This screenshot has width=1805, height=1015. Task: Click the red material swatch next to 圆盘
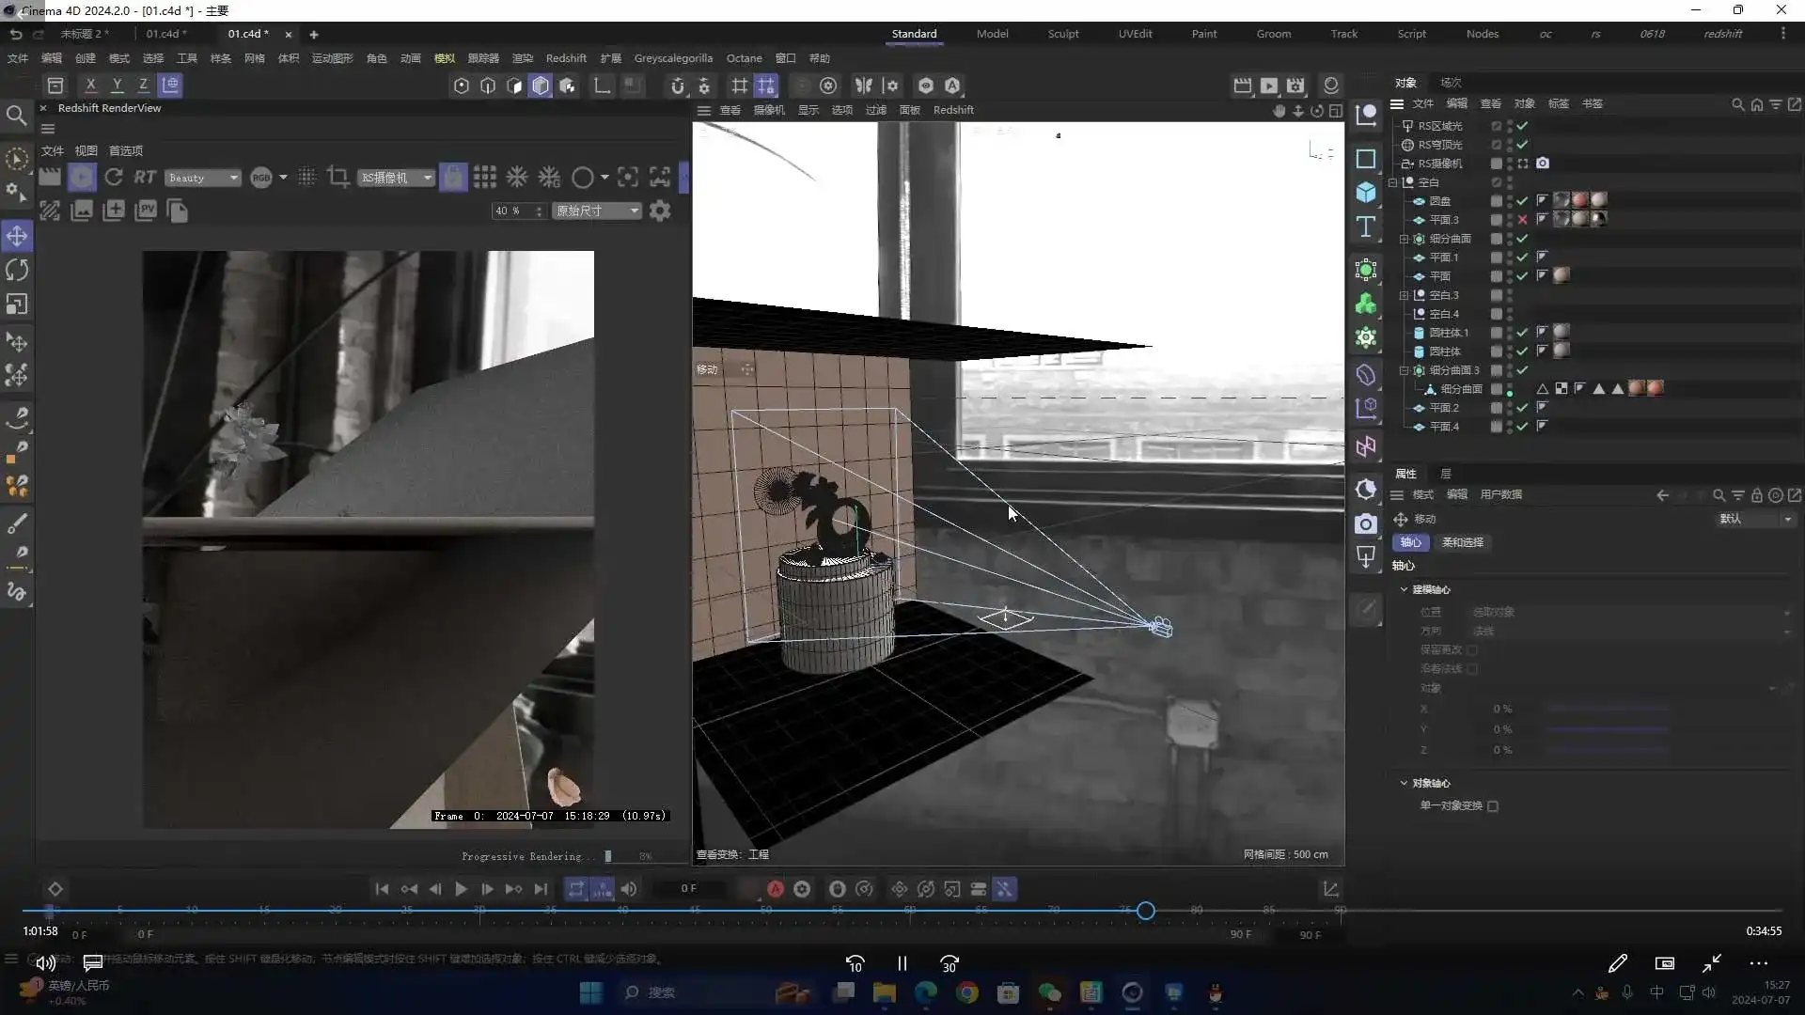[x=1580, y=200]
